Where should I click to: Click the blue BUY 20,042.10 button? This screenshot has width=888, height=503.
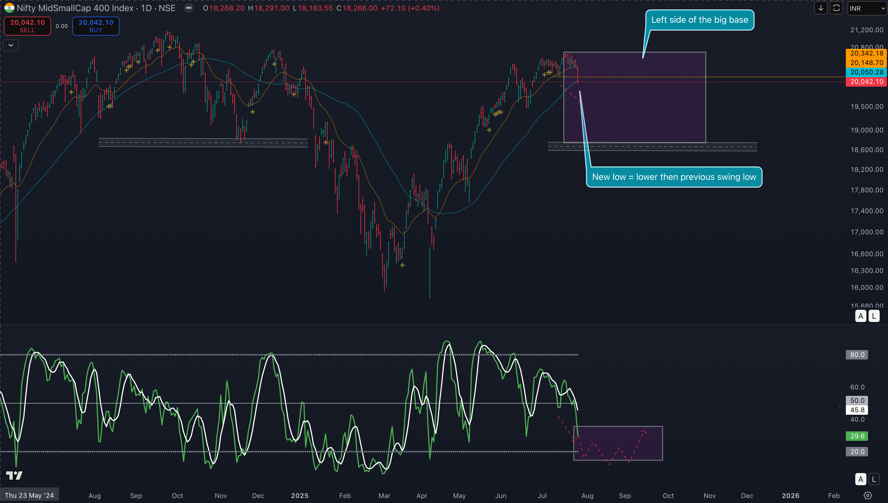pyautogui.click(x=96, y=26)
